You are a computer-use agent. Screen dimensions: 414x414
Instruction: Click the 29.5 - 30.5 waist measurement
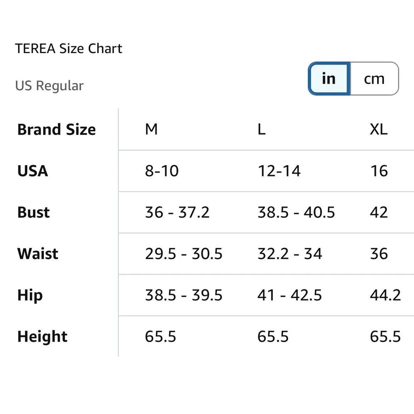pos(184,254)
